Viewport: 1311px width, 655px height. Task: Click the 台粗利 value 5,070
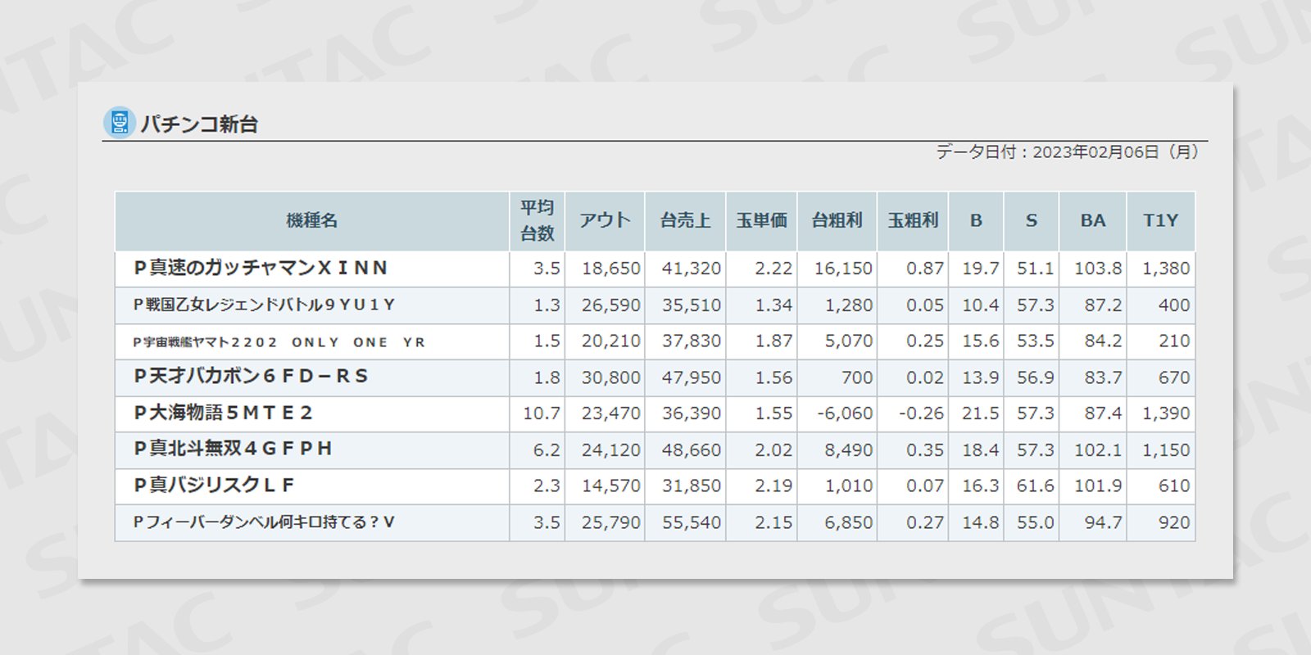coord(849,341)
